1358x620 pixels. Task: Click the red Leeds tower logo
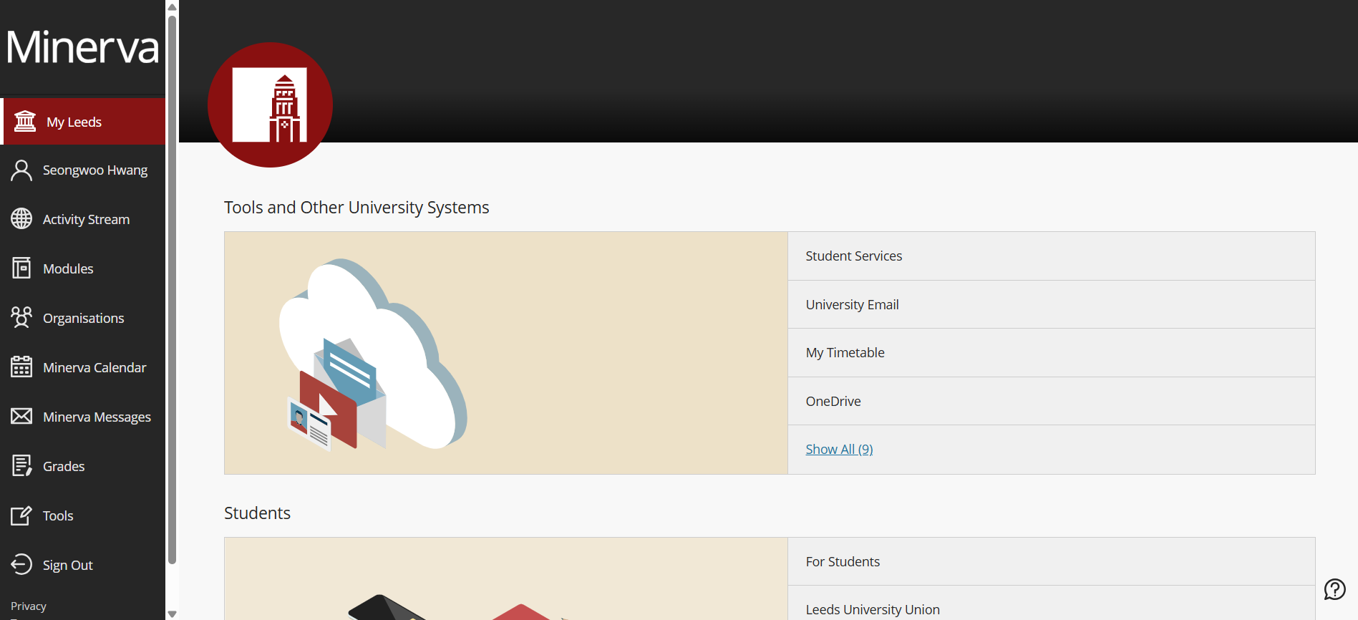(x=270, y=105)
